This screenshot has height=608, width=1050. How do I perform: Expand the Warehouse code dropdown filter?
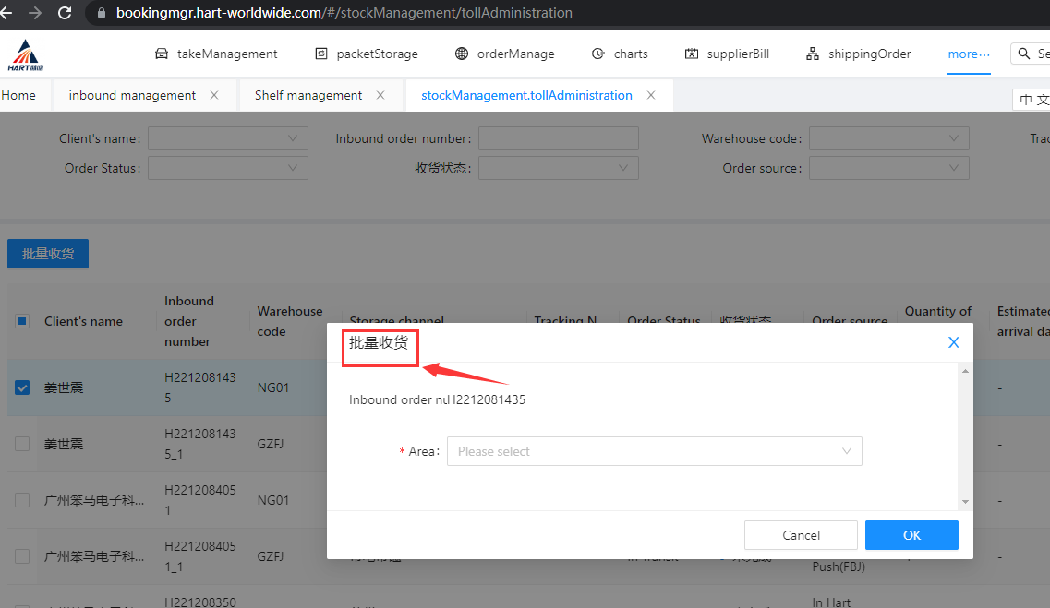pos(888,138)
